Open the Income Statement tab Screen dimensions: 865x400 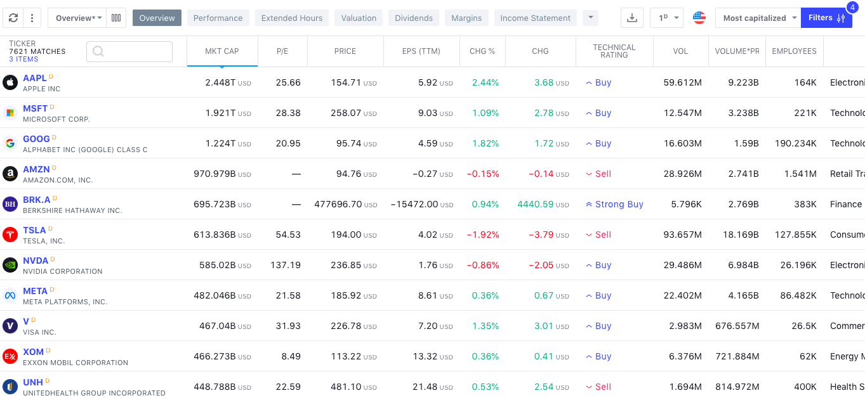click(535, 18)
